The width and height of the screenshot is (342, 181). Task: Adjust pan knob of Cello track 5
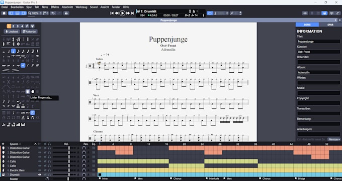(84, 165)
